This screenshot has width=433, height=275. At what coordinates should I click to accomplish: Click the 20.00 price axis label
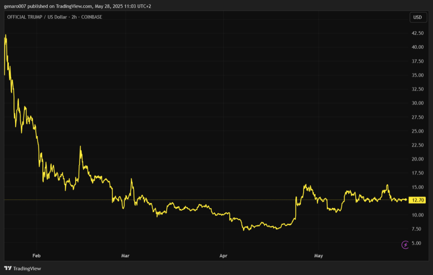point(418,159)
